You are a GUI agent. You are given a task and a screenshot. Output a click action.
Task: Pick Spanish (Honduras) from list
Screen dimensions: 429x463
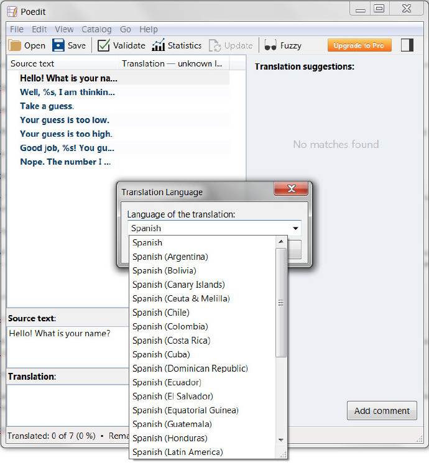click(203, 438)
